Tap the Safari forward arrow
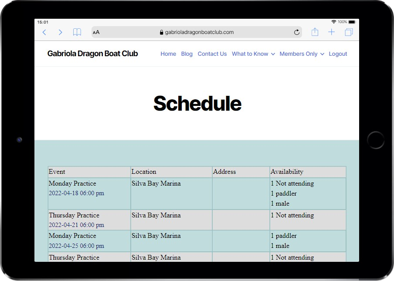This screenshot has width=394, height=281. (60, 32)
